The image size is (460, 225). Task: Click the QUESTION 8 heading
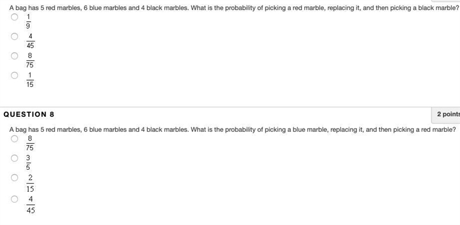click(29, 115)
